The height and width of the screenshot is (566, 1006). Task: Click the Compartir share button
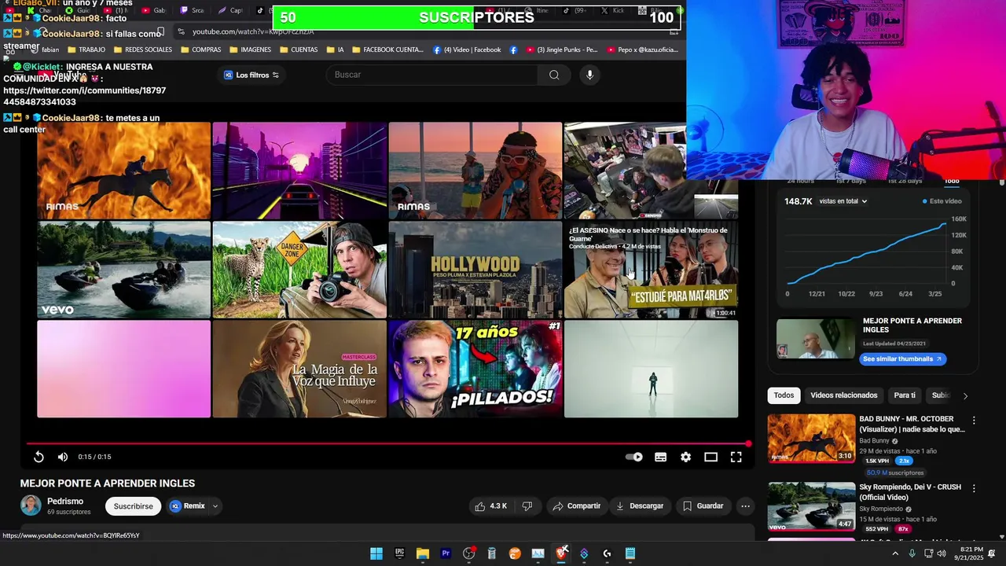576,506
